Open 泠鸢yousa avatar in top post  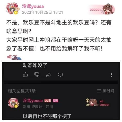13,8
